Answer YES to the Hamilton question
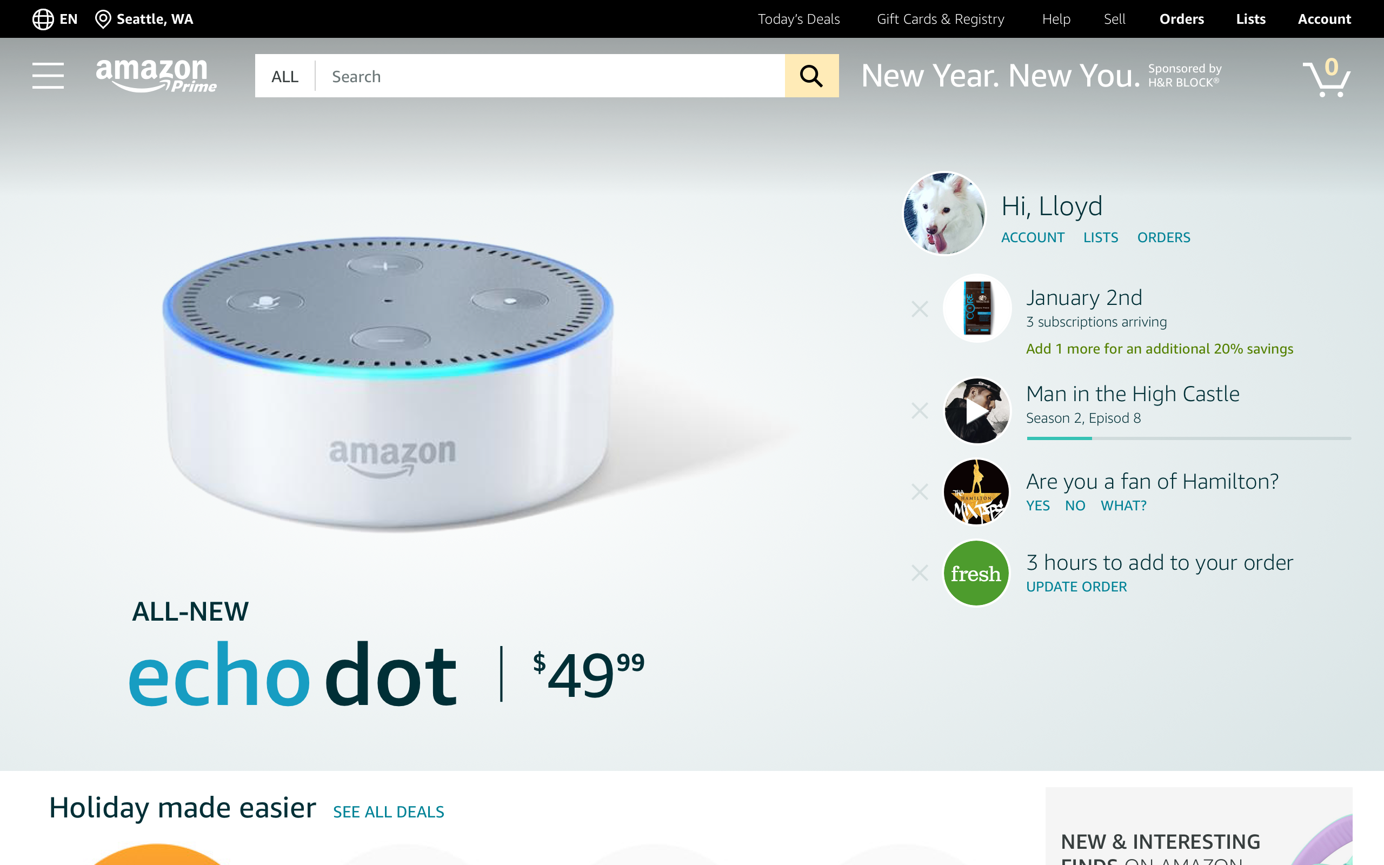Viewport: 1384px width, 865px height. click(x=1037, y=505)
